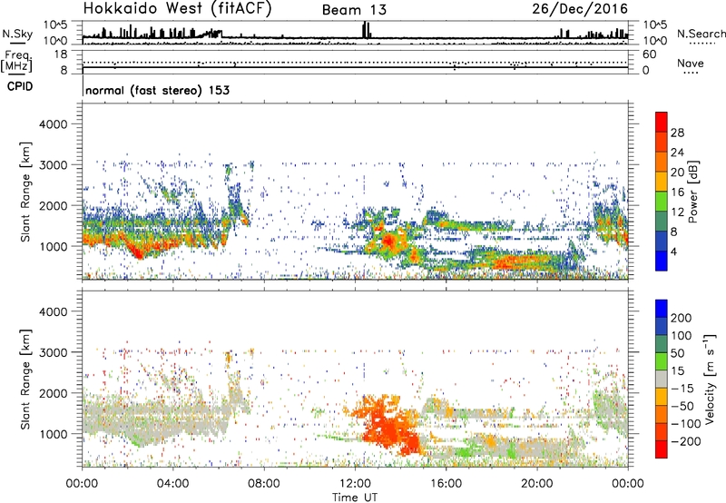Click the 'Hokkaido West (fitACF)' title
This screenshot has width=726, height=503.
[x=177, y=8]
